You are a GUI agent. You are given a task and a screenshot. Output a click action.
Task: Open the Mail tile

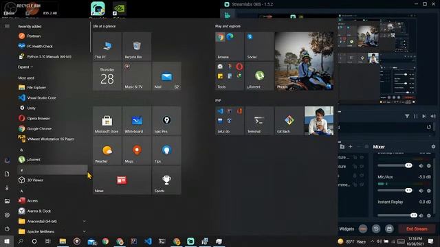click(166, 76)
